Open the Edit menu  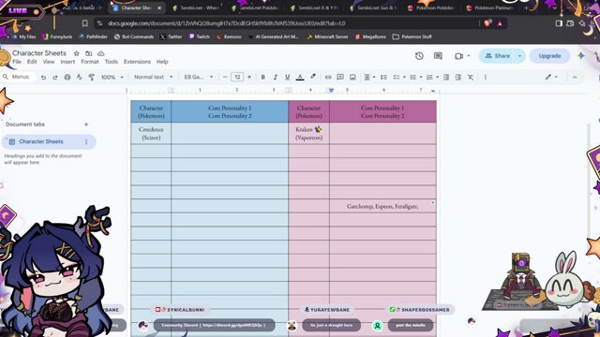32,62
